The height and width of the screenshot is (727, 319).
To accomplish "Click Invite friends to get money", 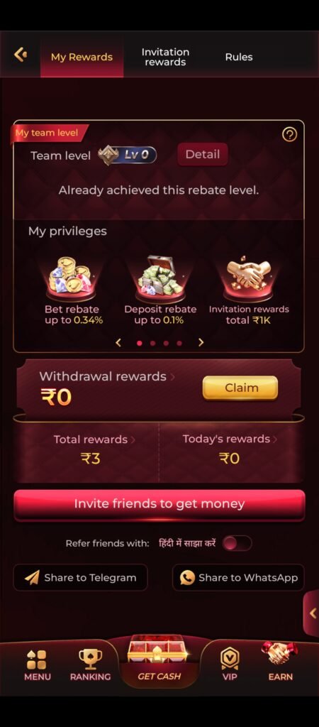I will tap(159, 504).
